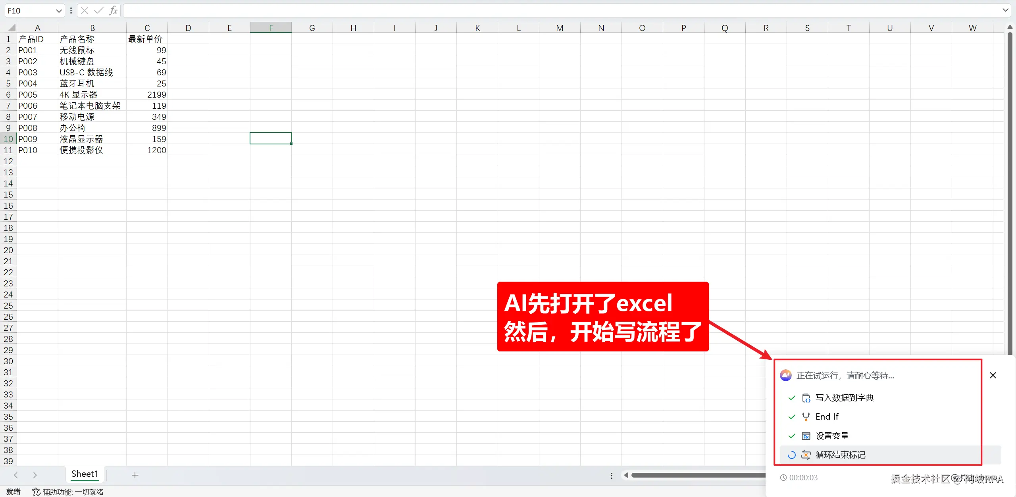Select column C header
Viewport: 1016px width, 497px height.
point(147,28)
